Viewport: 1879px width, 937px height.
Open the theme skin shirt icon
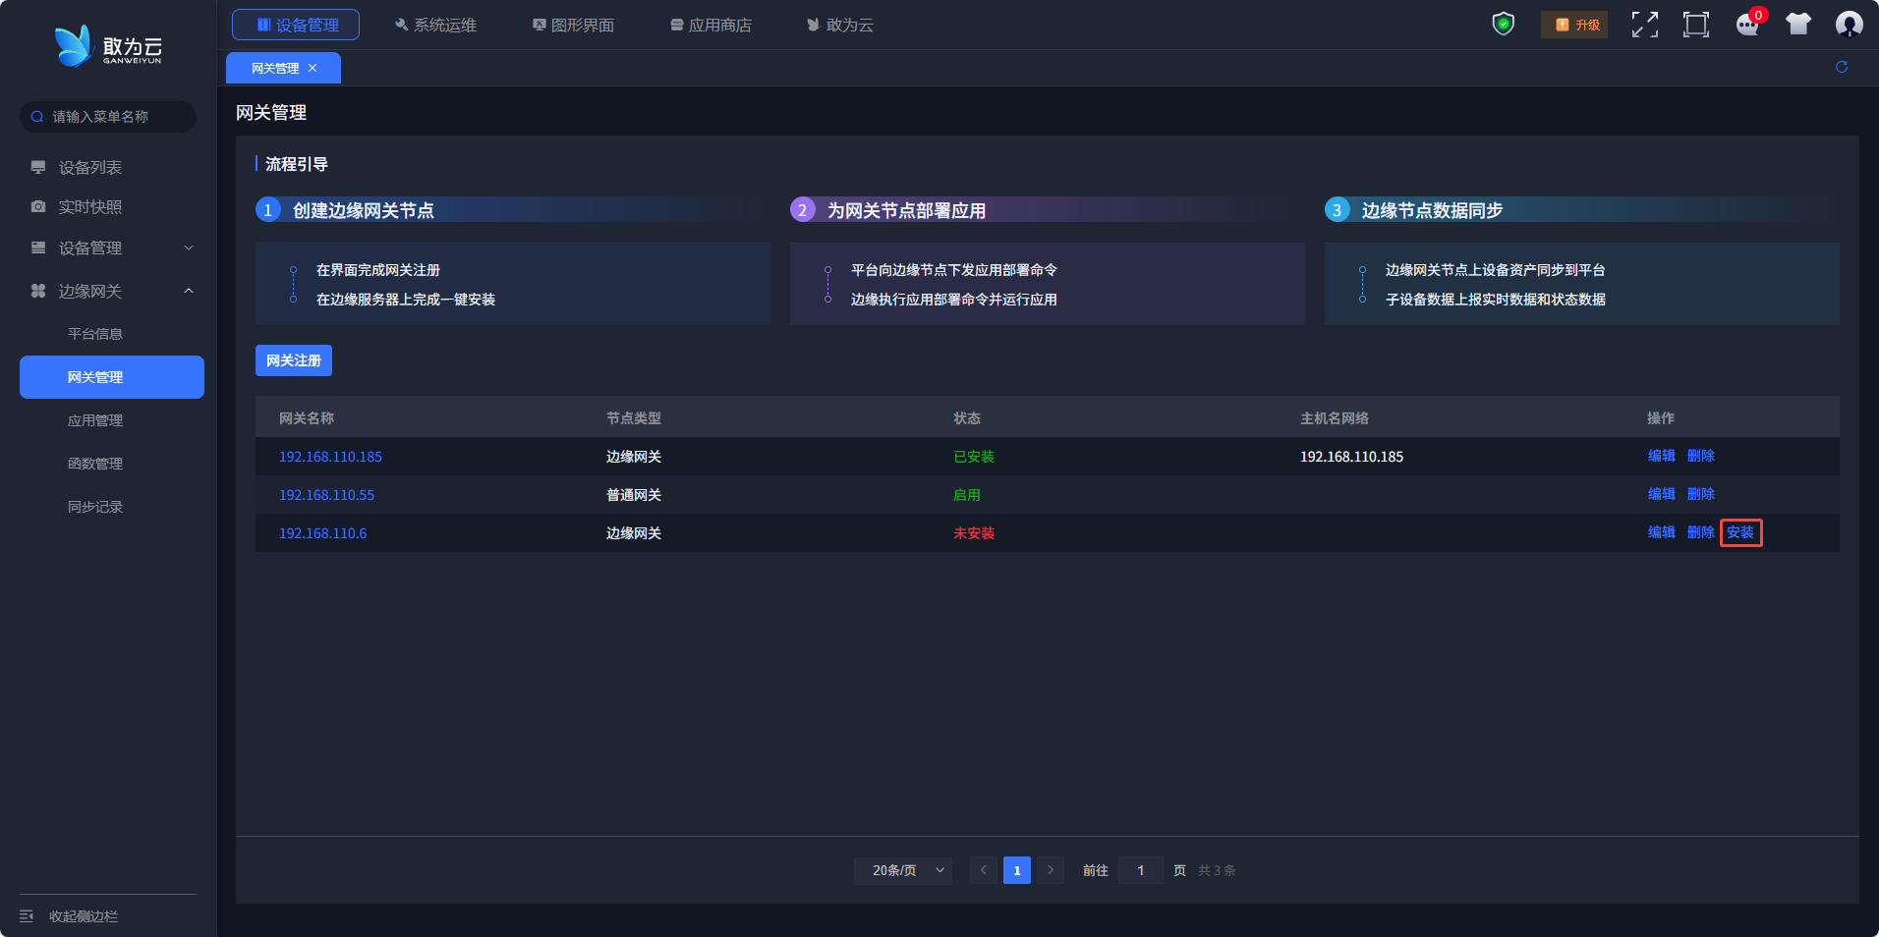point(1798,25)
